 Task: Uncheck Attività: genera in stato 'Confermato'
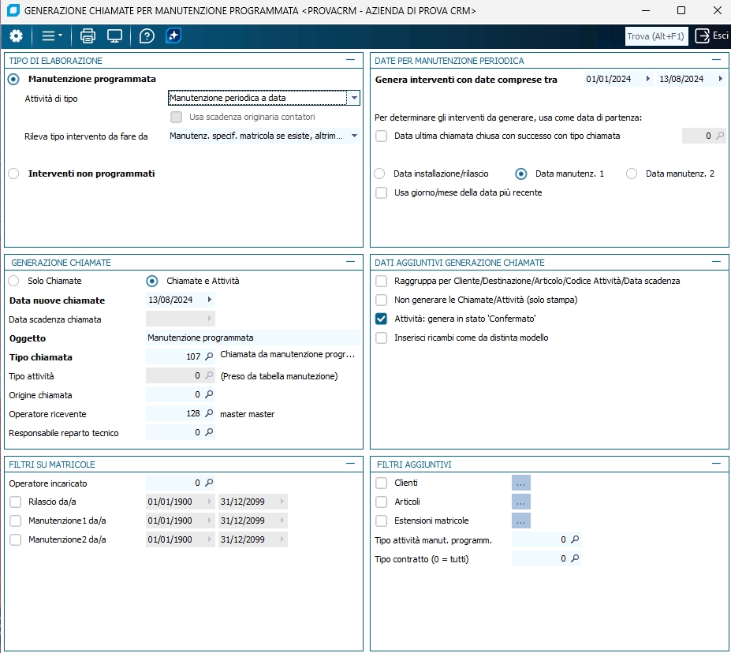click(x=382, y=319)
